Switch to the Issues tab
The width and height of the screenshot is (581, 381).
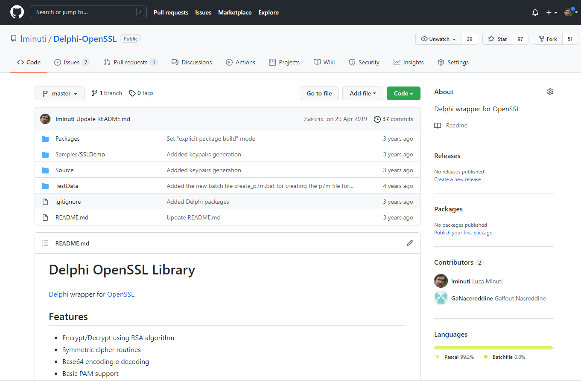[x=71, y=62]
